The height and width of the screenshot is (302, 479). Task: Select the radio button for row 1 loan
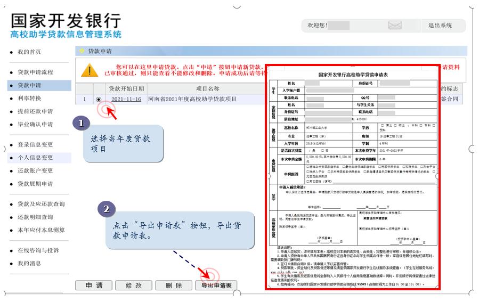tap(99, 99)
